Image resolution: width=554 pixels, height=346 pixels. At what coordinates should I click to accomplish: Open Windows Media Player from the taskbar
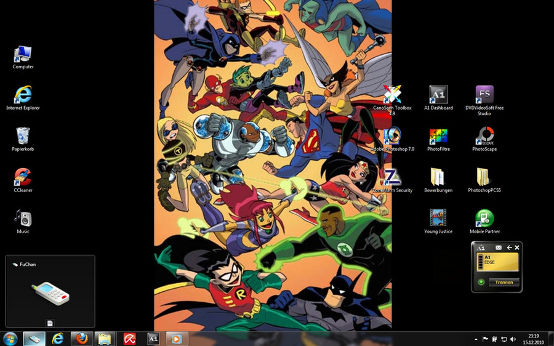pos(177,339)
